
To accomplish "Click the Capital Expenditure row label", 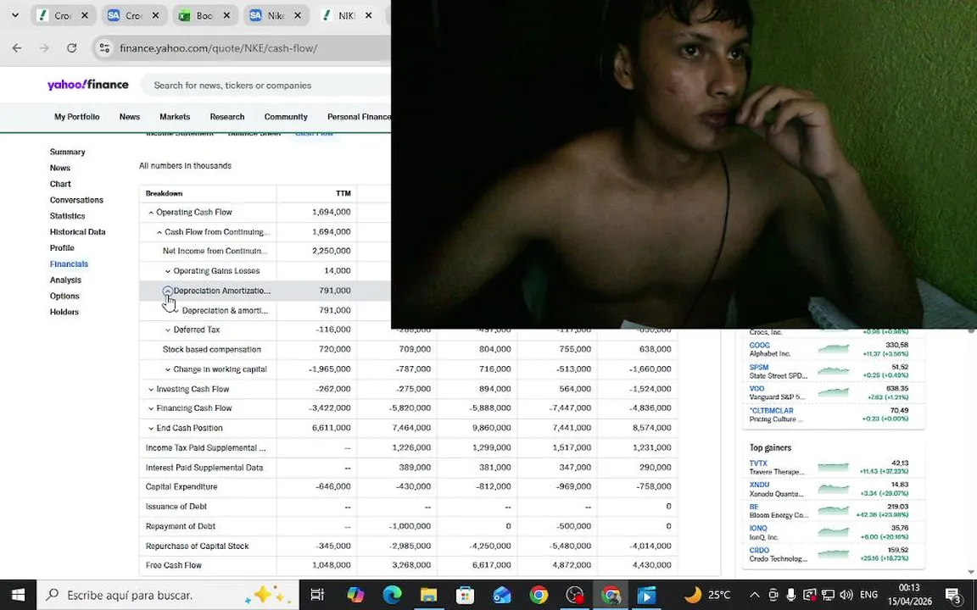I will (181, 487).
